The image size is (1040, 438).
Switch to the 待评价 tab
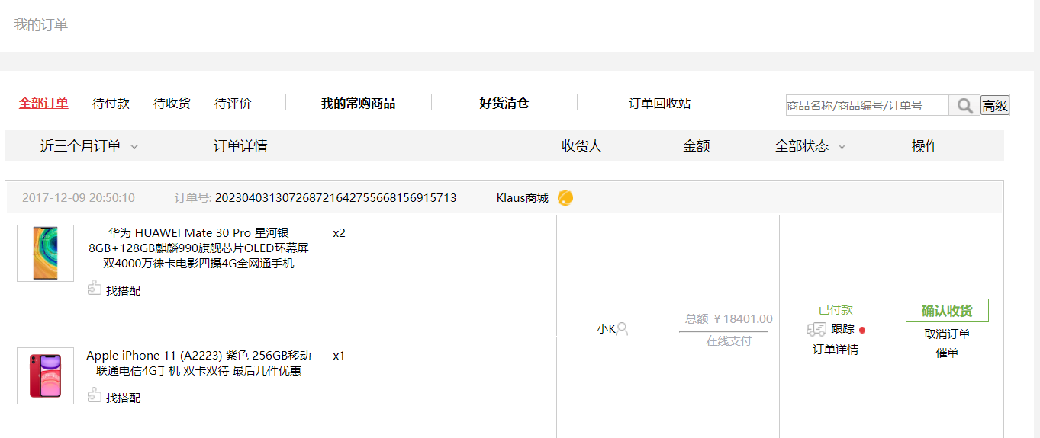tap(233, 103)
